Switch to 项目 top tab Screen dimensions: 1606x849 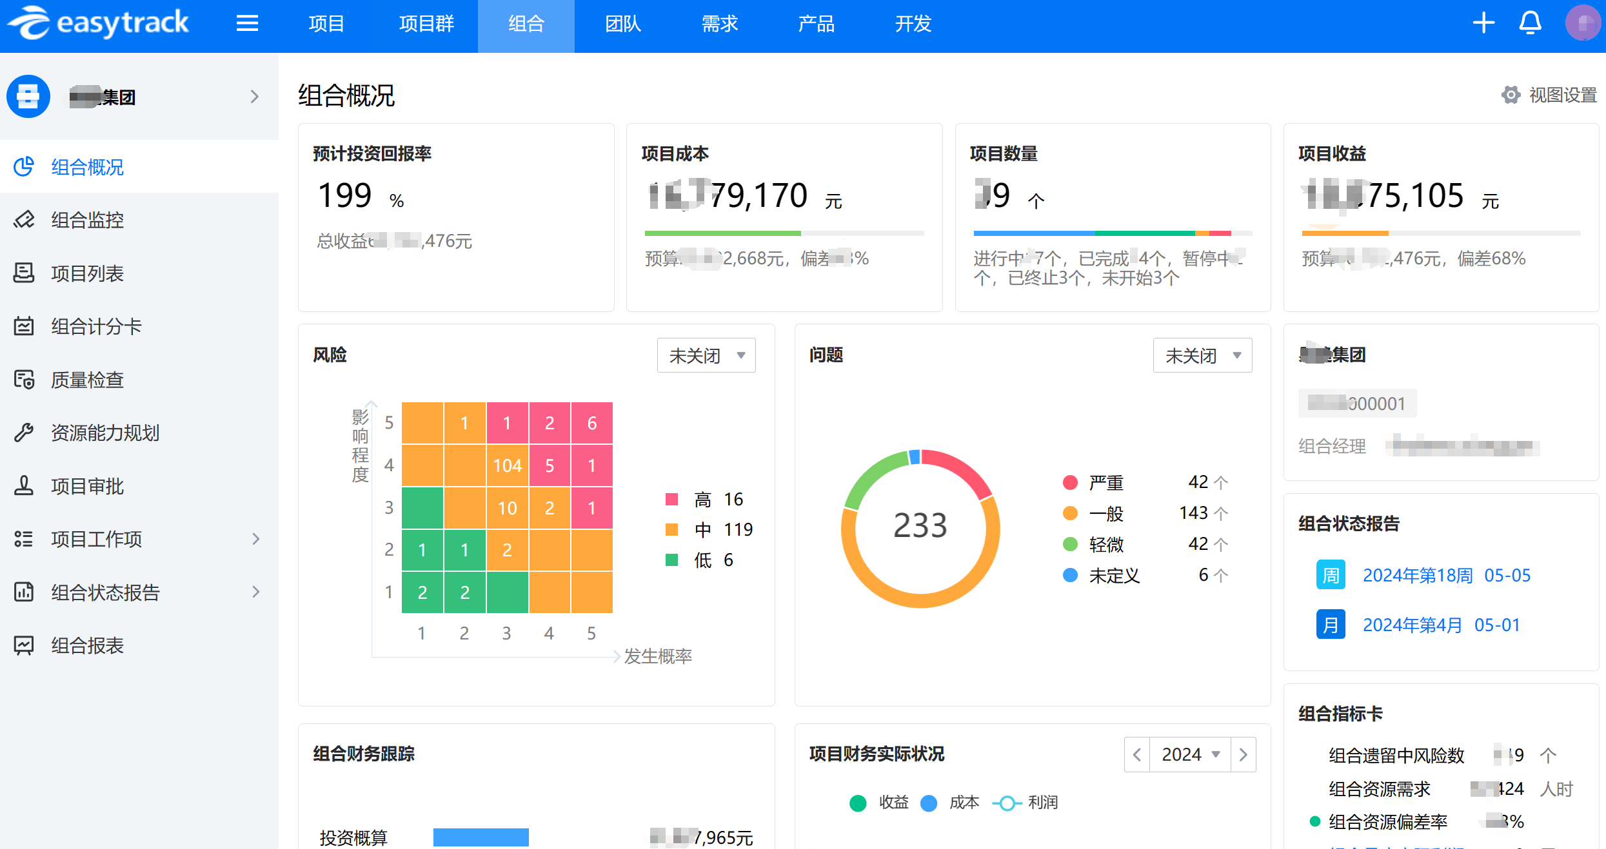pos(326,24)
